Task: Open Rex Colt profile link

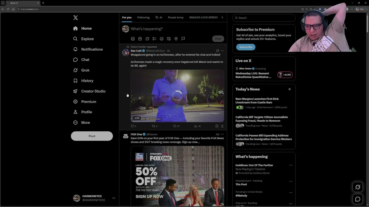Action: [136, 51]
